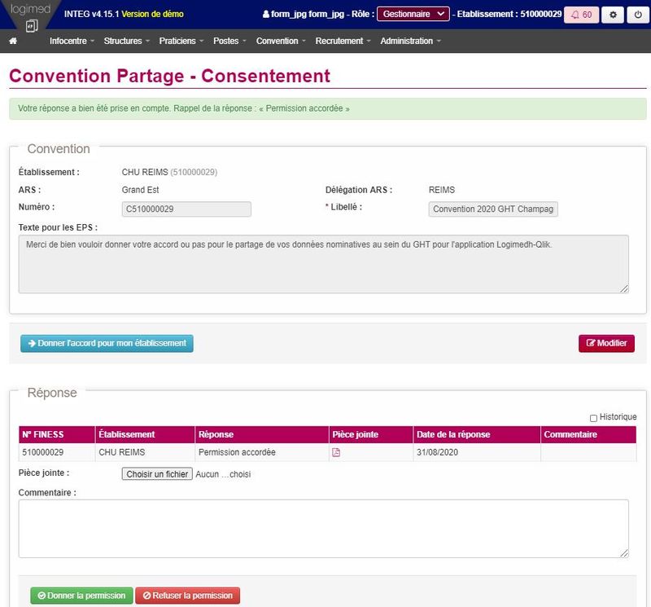Click the INTEG v4.15.1 version text

tap(91, 14)
